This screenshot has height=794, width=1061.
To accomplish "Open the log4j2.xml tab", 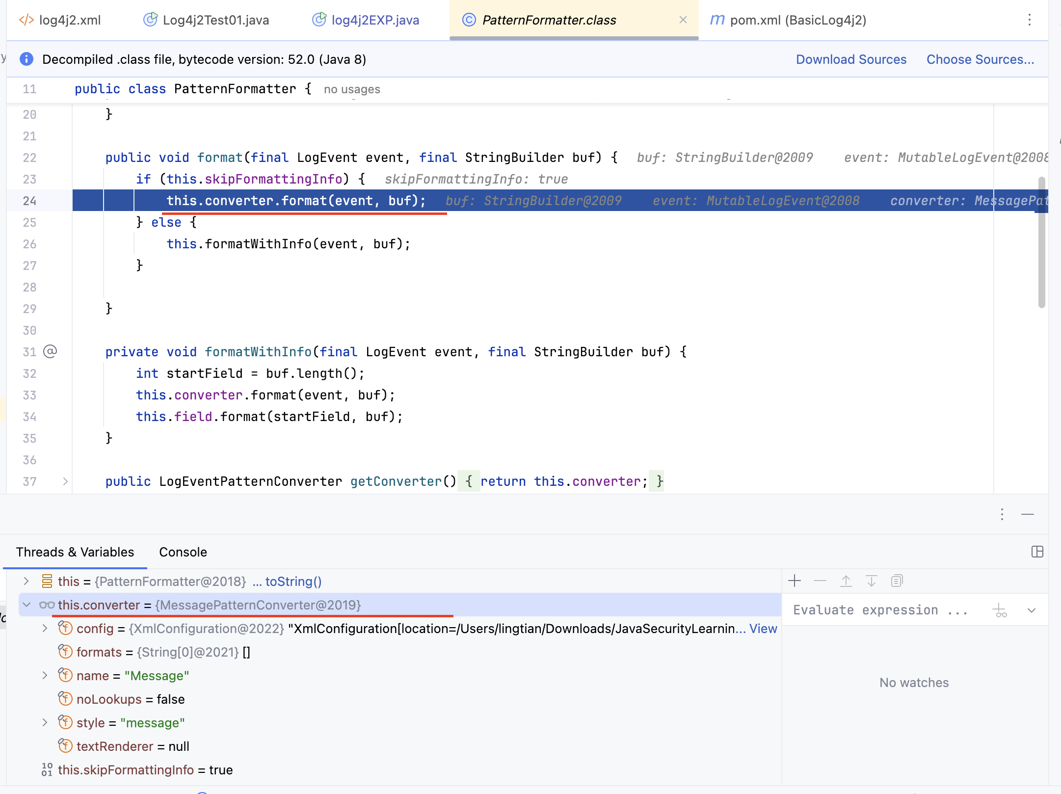I will point(60,20).
